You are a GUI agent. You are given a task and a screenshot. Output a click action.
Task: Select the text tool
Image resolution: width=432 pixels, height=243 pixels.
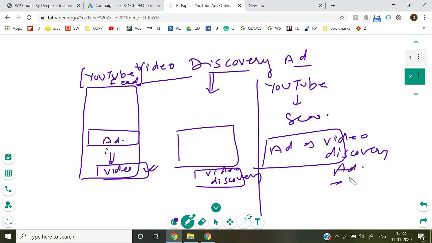pos(258,222)
